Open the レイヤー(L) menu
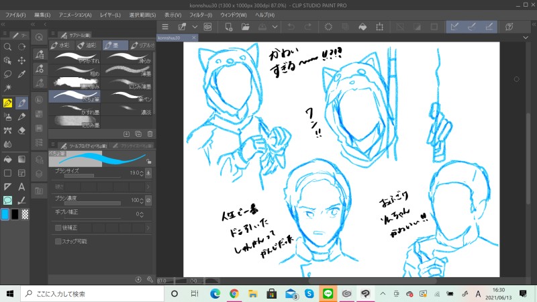This screenshot has height=302, width=537. click(x=110, y=15)
